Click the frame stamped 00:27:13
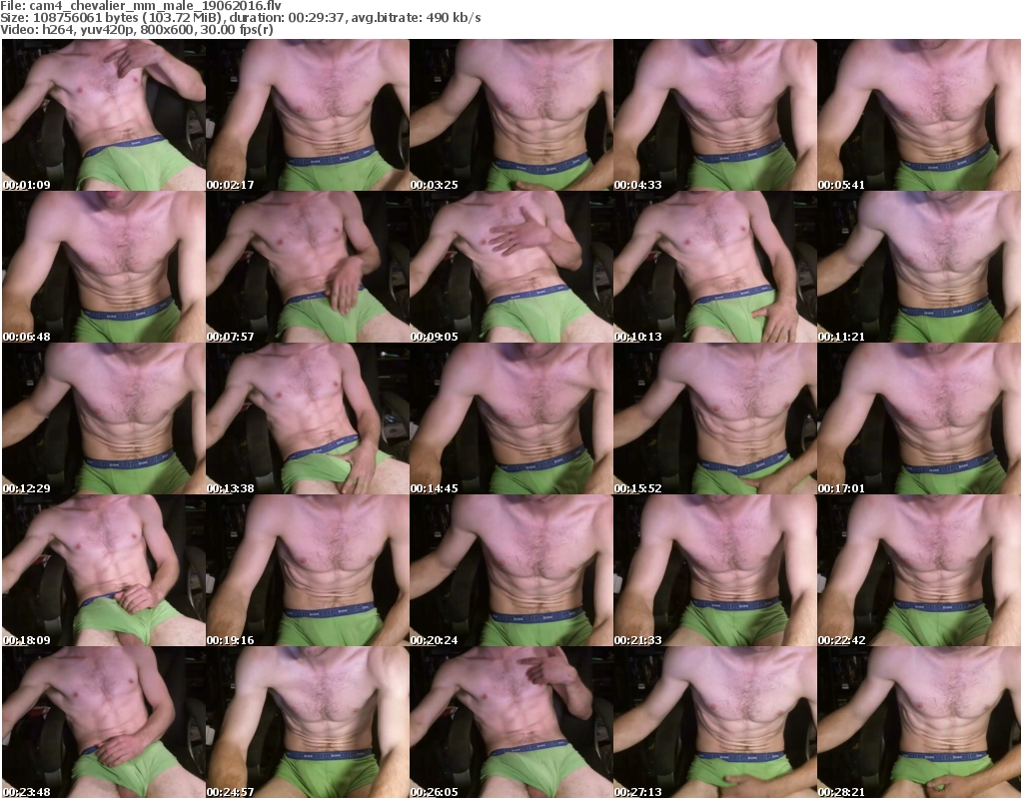 (x=715, y=722)
